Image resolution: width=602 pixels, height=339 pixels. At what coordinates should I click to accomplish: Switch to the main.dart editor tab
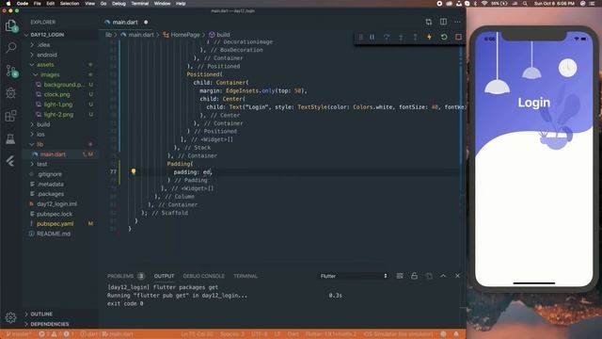point(126,23)
